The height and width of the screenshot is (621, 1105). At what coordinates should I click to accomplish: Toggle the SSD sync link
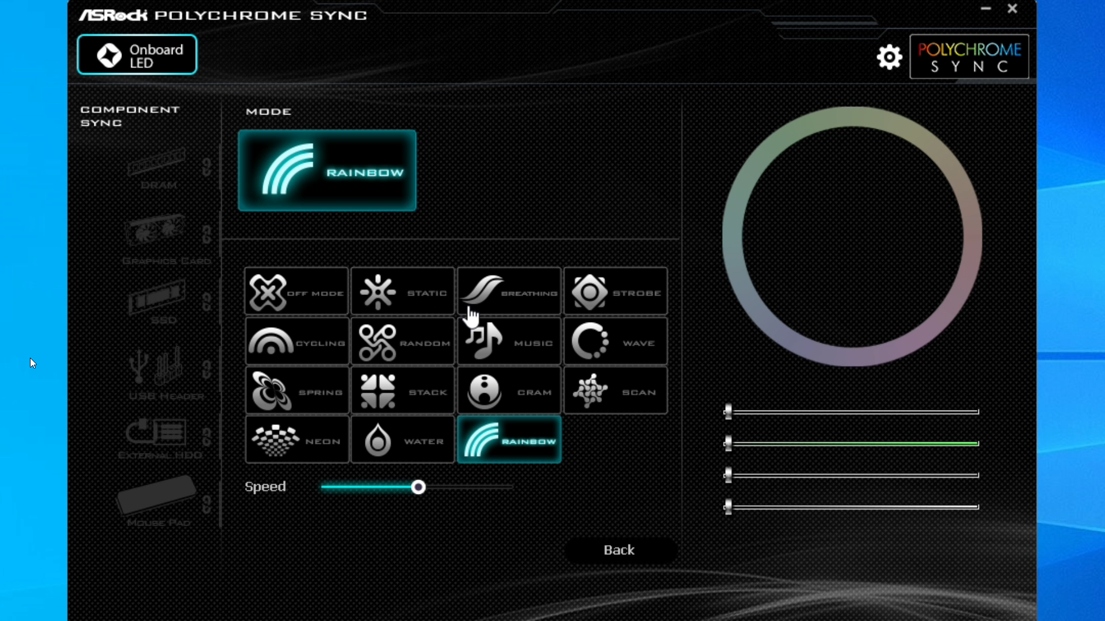click(x=207, y=302)
